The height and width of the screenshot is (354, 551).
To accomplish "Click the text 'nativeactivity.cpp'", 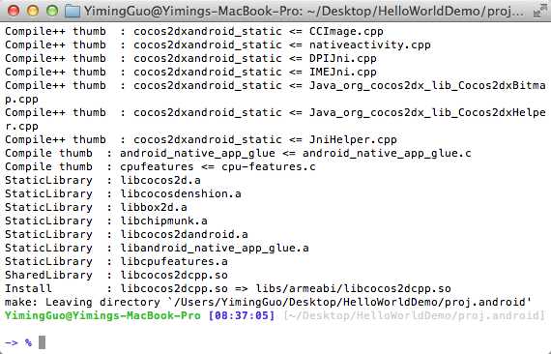I will click(x=369, y=45).
